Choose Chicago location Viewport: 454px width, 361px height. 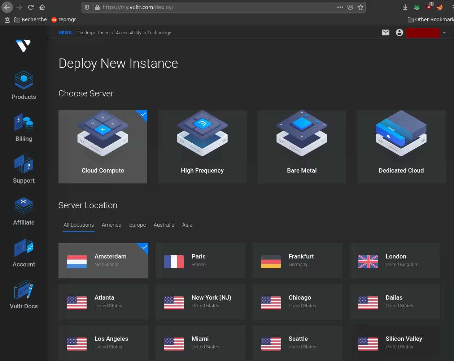click(x=297, y=302)
